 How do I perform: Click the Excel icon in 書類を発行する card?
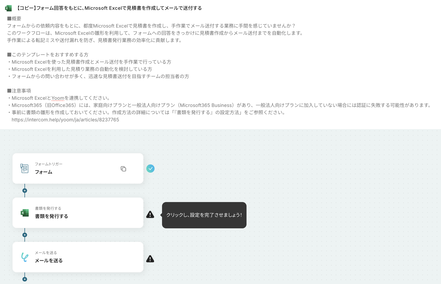coord(25,213)
